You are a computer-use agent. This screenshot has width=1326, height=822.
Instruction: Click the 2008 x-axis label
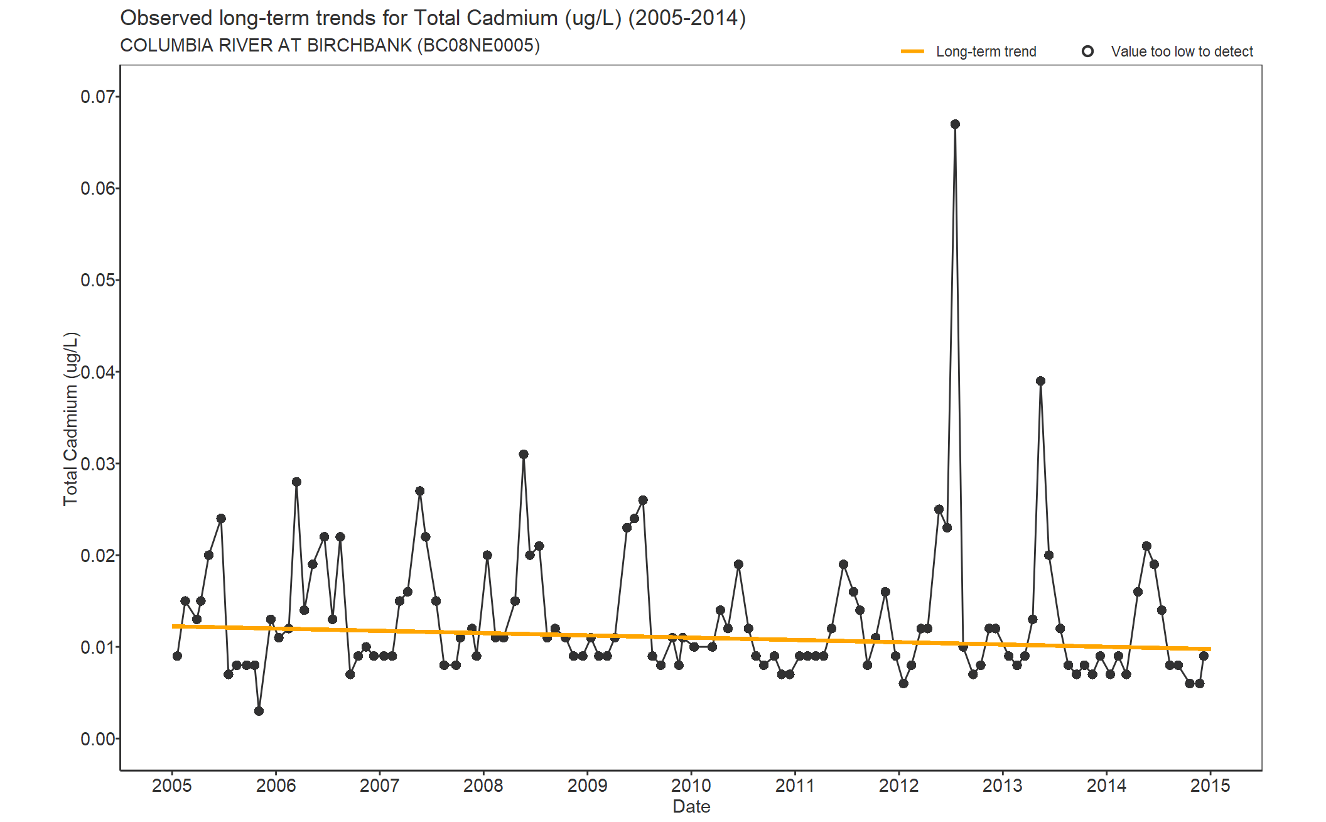point(483,786)
